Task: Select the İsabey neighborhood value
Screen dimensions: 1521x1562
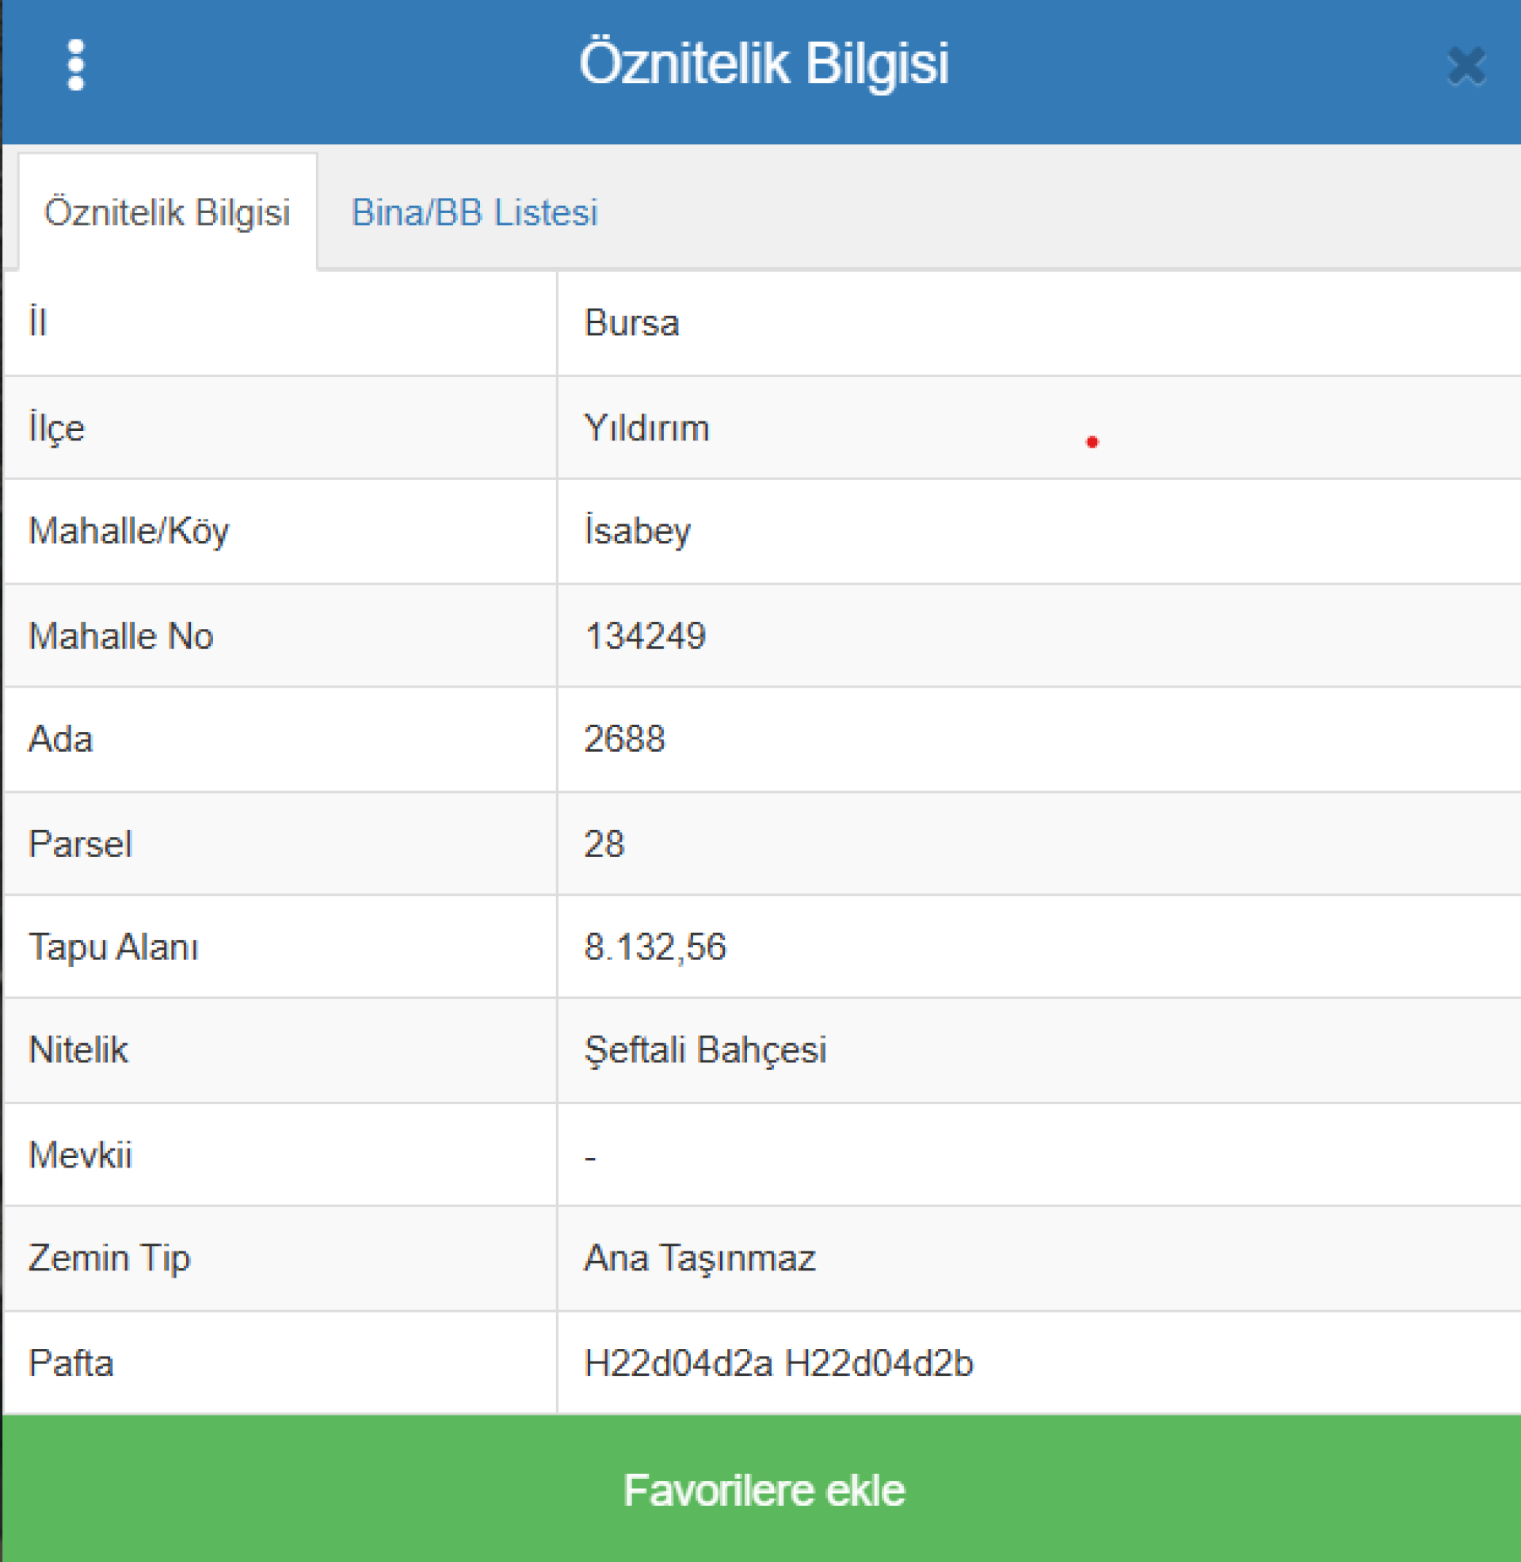Action: [x=637, y=531]
